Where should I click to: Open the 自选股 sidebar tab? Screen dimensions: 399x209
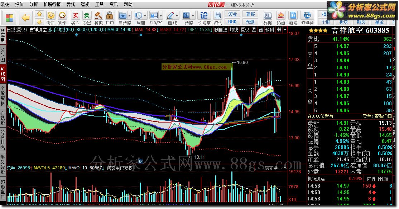tap(3, 118)
